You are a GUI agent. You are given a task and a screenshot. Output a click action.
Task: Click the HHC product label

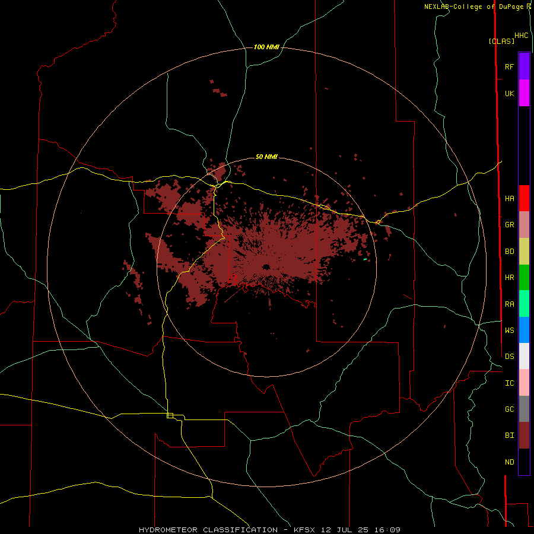pos(522,36)
